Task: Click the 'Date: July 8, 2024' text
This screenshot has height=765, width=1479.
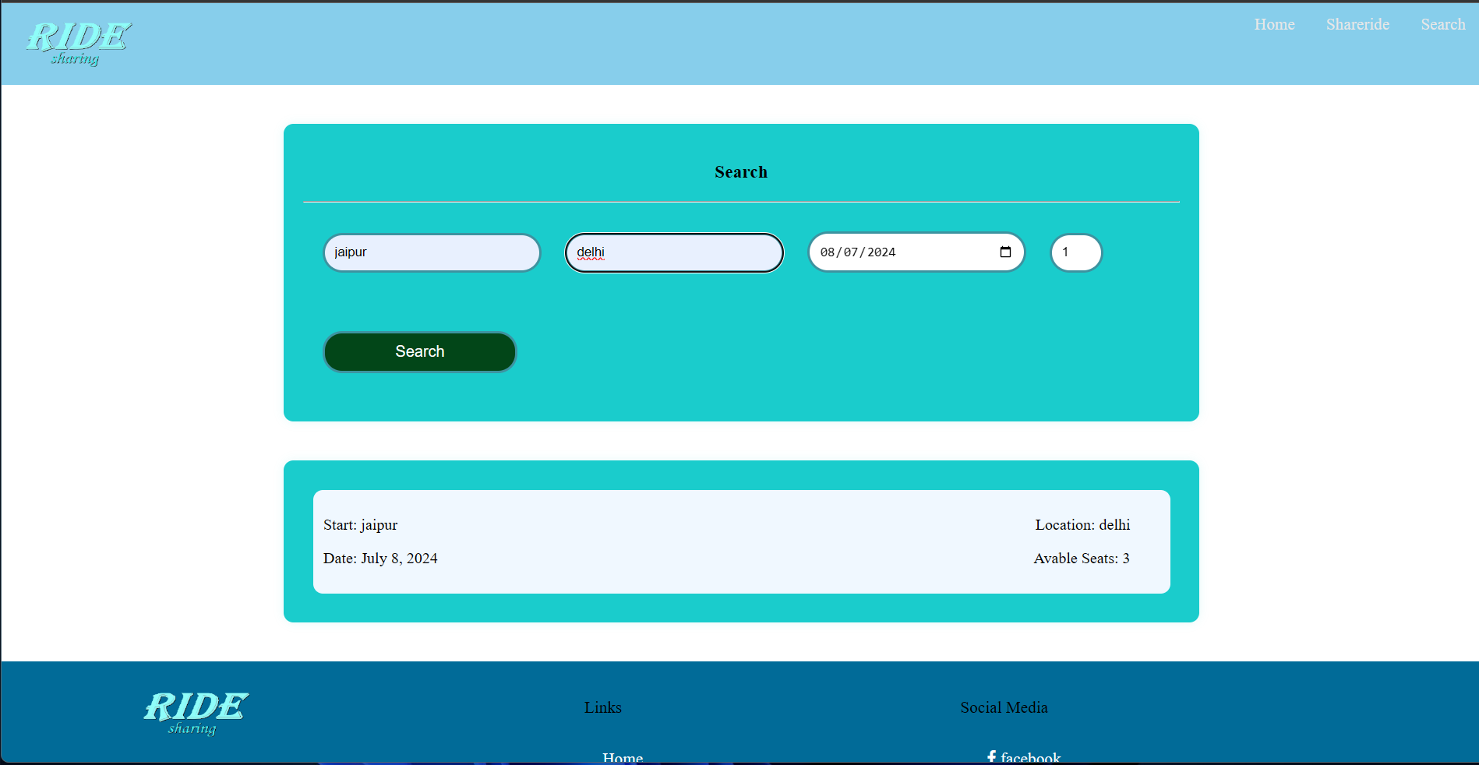Action: coord(380,559)
